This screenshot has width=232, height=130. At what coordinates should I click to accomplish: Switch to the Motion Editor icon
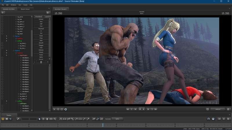7,119
